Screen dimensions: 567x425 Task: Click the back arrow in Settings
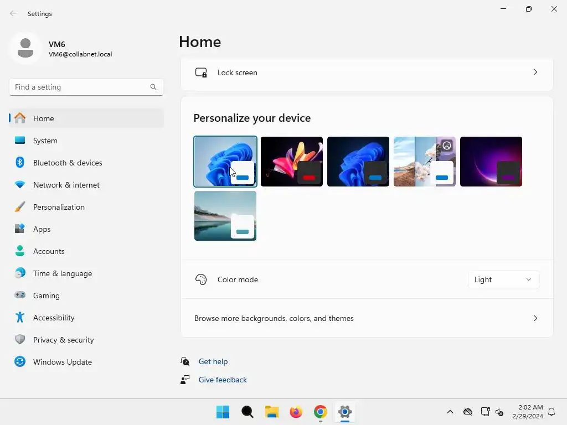pos(13,13)
